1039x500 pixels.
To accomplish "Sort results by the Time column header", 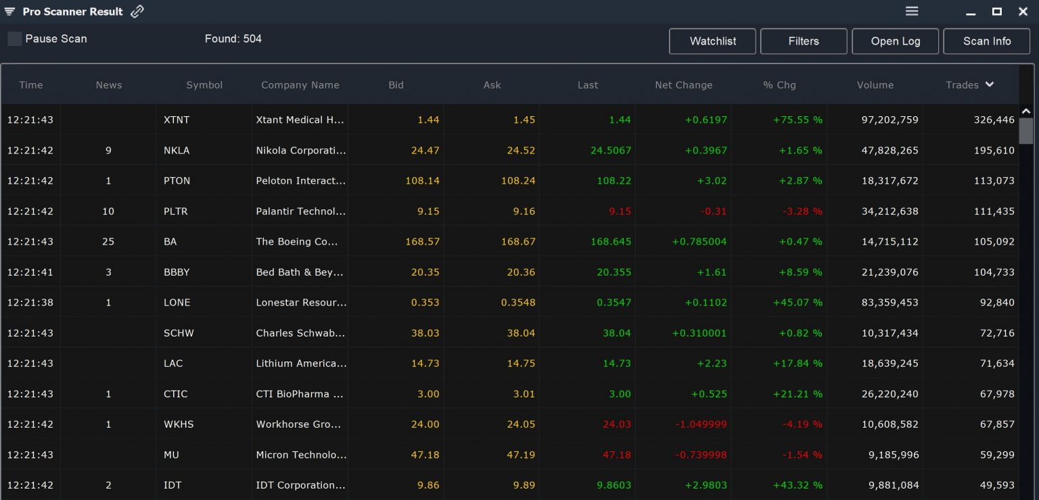I will pos(30,85).
